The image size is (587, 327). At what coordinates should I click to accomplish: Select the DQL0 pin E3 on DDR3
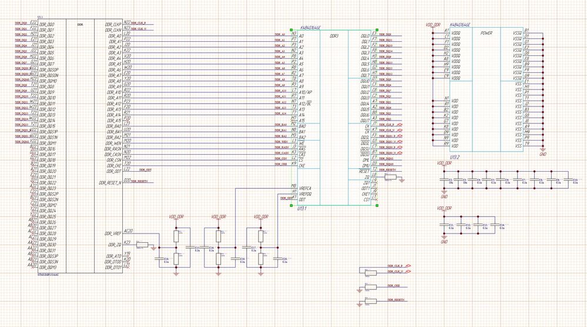coord(375,34)
